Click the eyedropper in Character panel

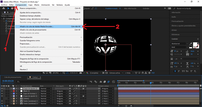[191, 44]
